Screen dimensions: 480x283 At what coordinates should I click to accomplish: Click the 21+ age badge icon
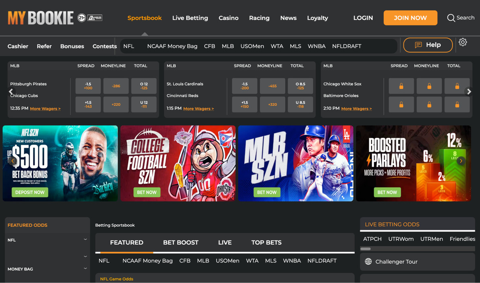point(82,18)
